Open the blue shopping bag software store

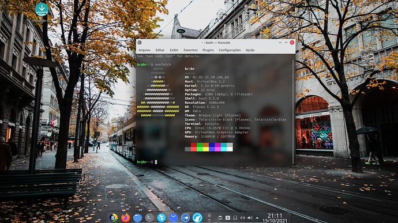pos(174,218)
